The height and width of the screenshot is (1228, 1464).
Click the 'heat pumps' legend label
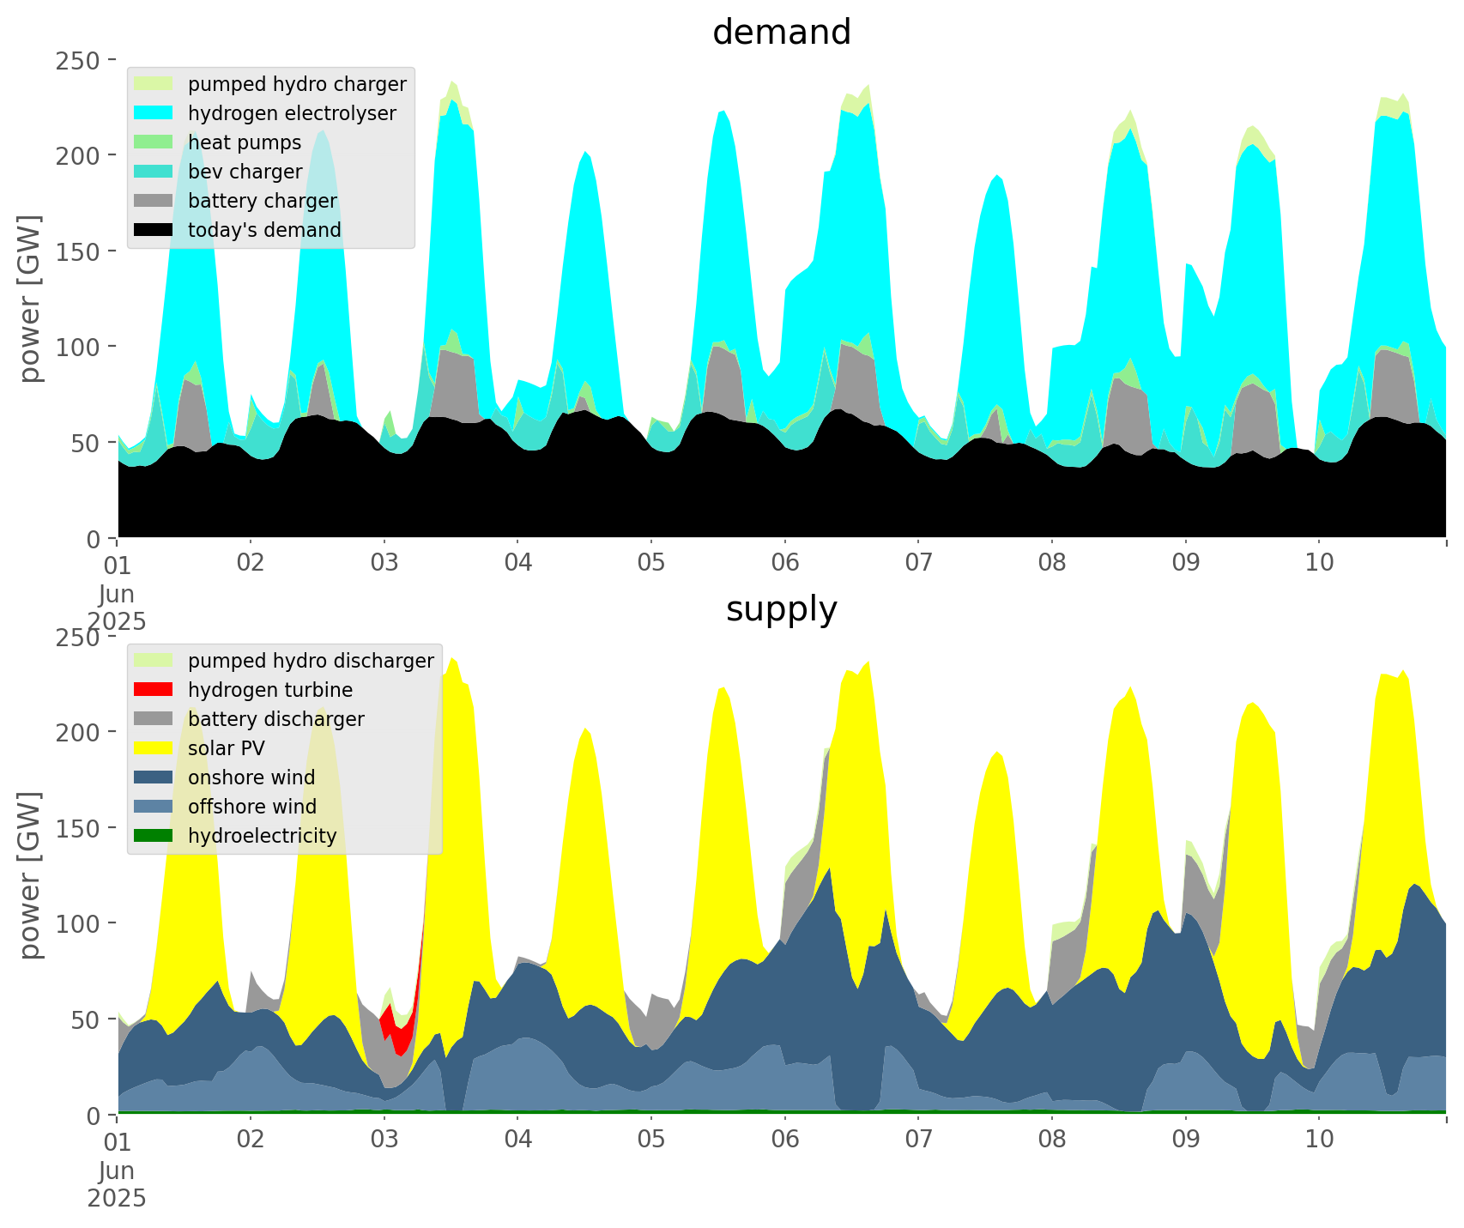click(x=245, y=142)
